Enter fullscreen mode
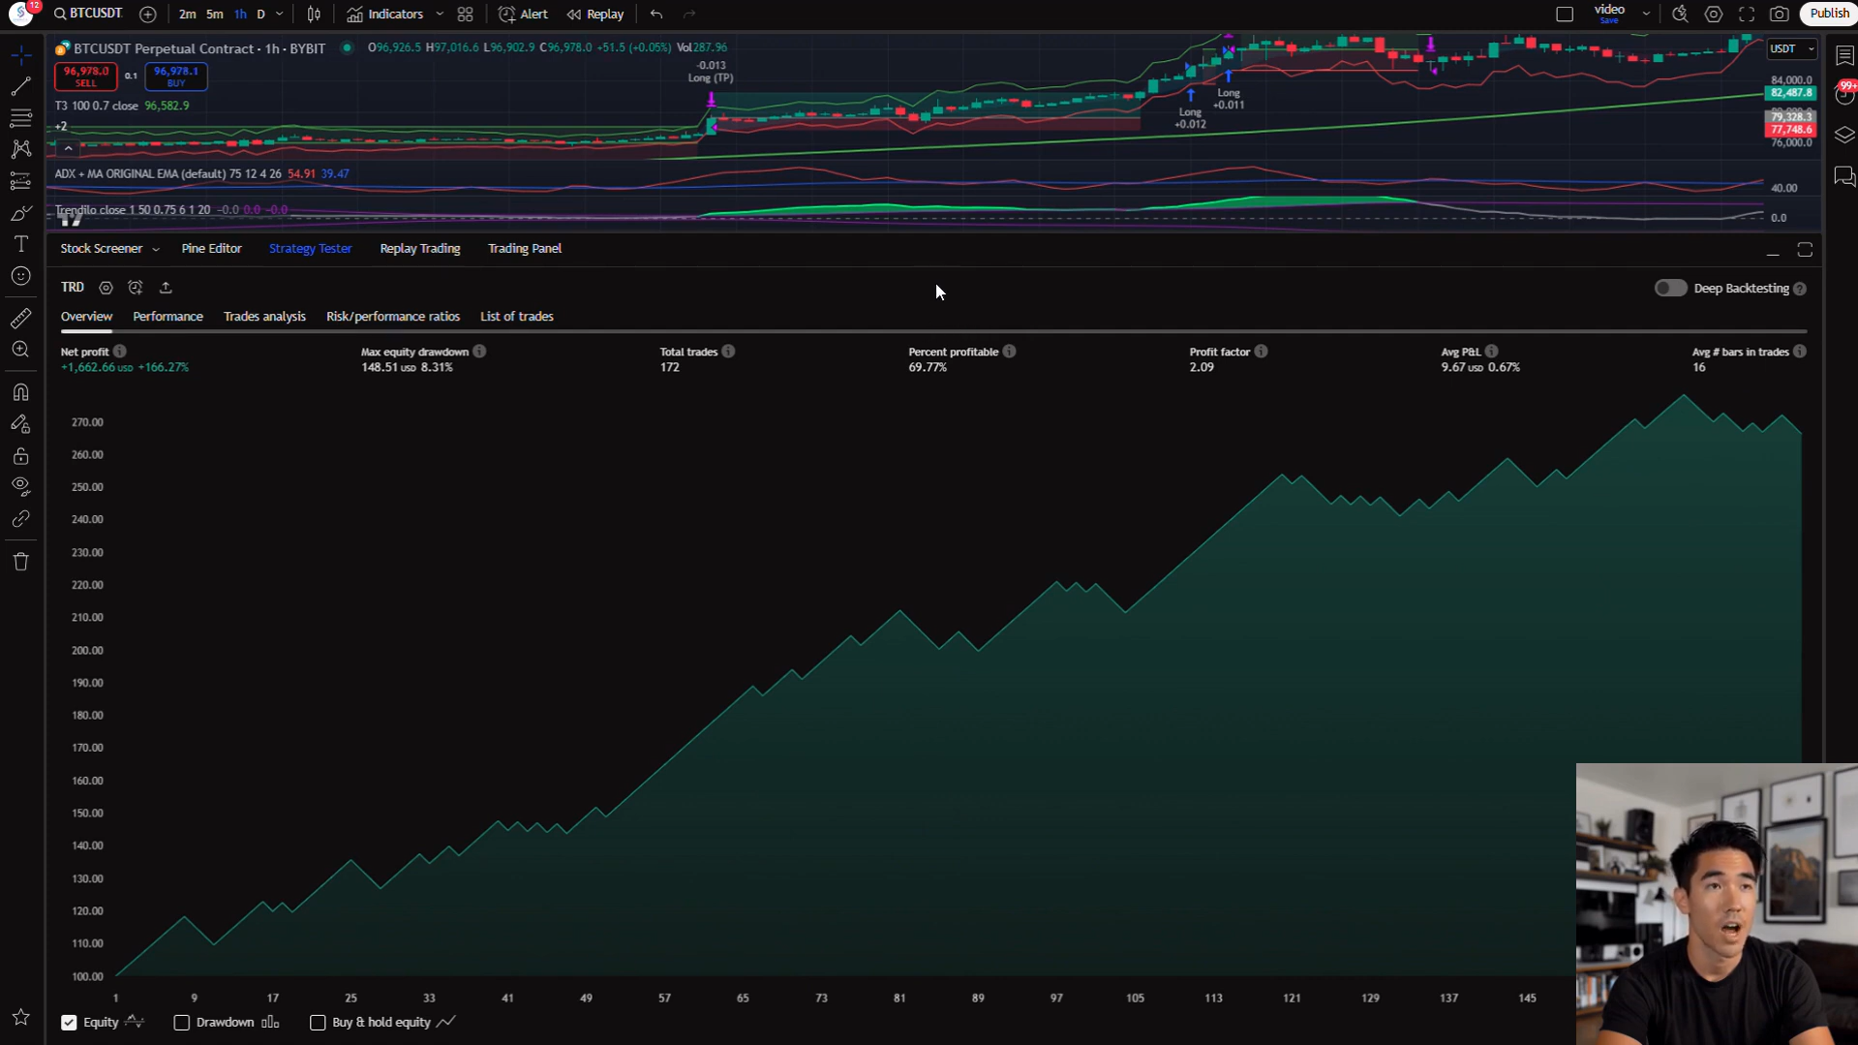Viewport: 1858px width, 1045px height. click(1747, 14)
